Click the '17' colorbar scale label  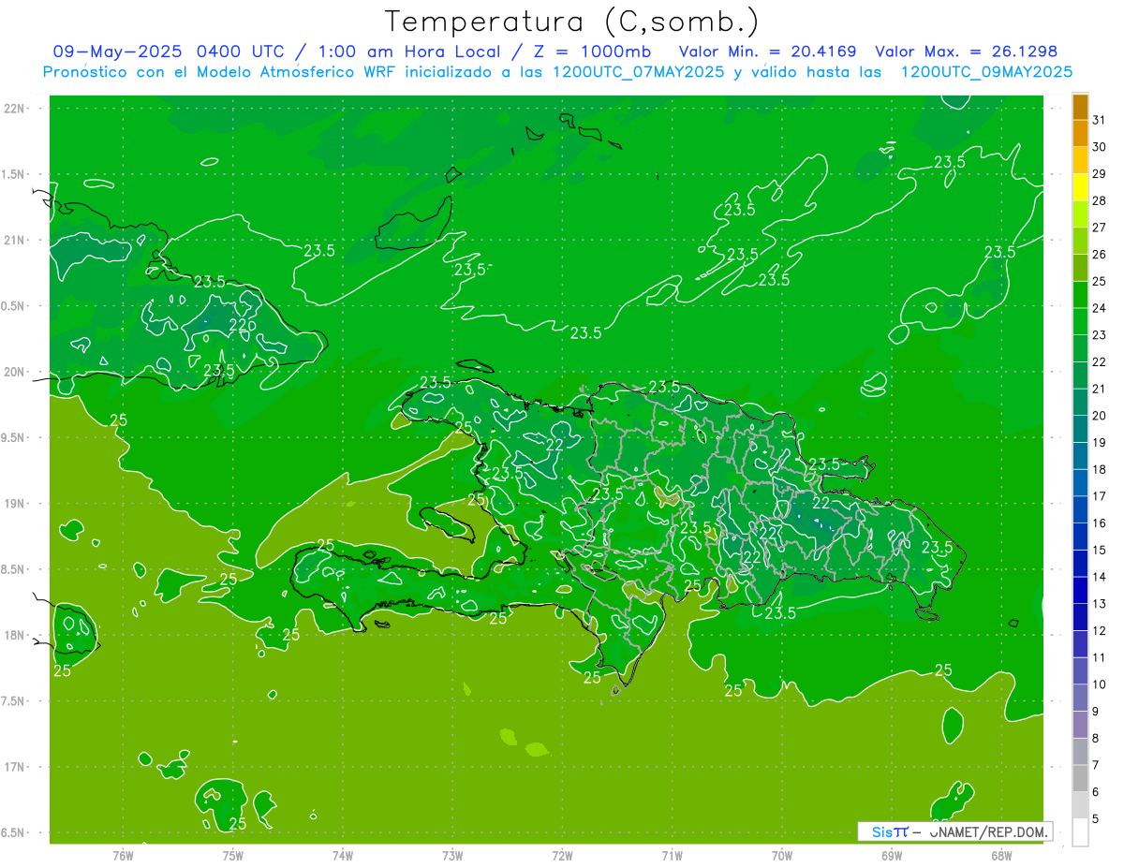point(1100,496)
